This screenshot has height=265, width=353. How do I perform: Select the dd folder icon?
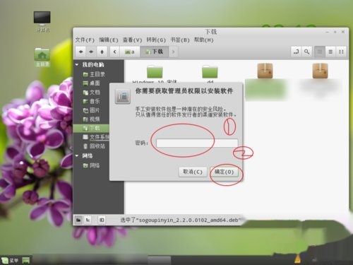210,71
